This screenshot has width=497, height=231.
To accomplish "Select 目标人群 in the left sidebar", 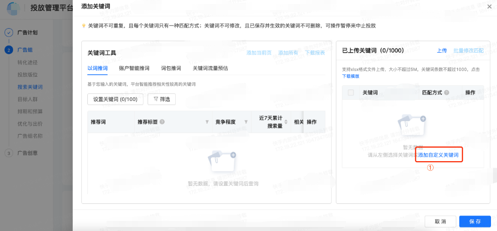I will (x=28, y=99).
